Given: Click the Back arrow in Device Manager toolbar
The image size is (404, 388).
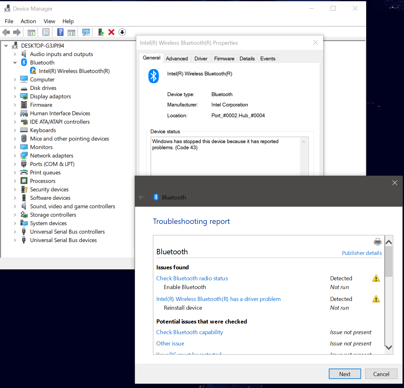Looking at the screenshot, I should tap(6, 32).
